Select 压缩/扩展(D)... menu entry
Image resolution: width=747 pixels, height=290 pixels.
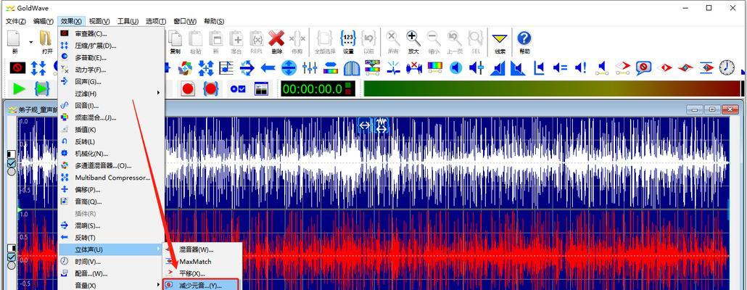(112, 46)
